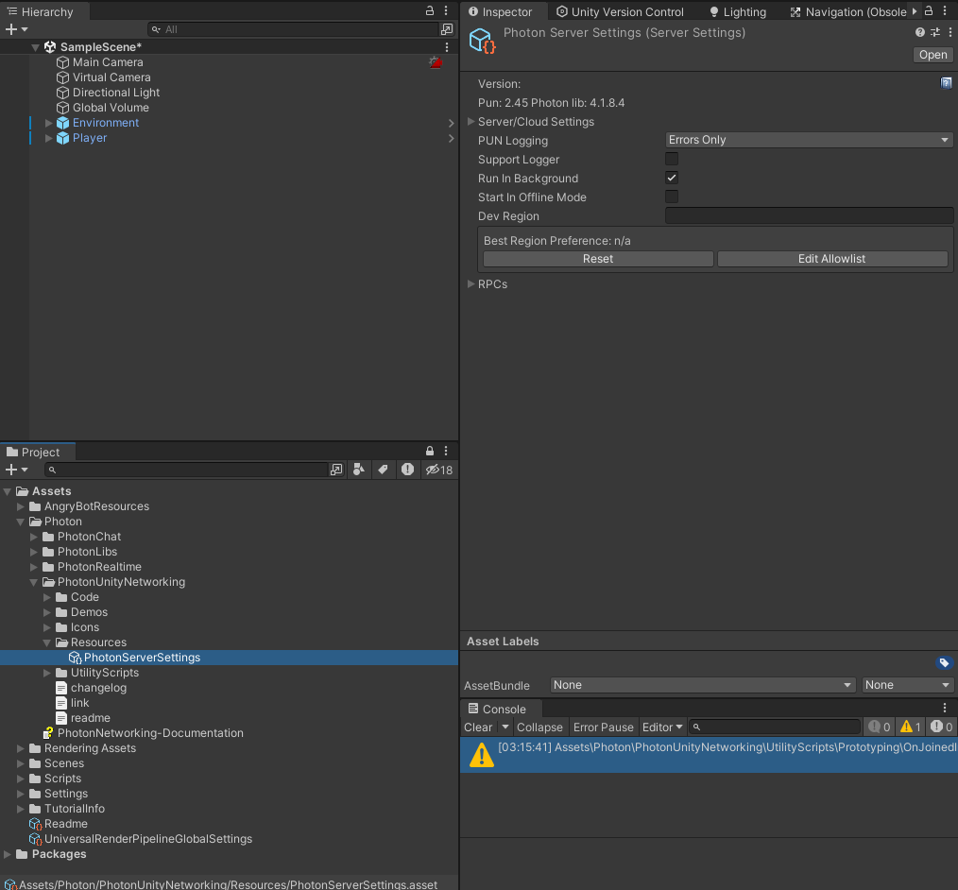Viewport: 958px width, 890px height.
Task: Enable Support Logger checkbox
Action: 672,159
